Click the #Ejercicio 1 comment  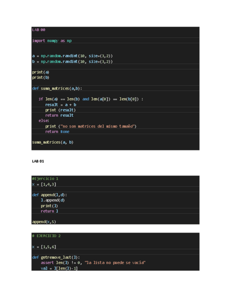[45, 179]
